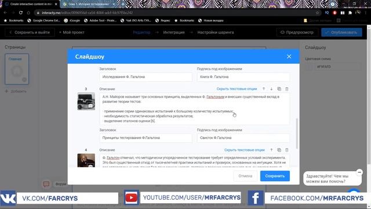This screenshot has width=371, height=209.
Task: Open Предпросмотр preview
Action: (x=297, y=33)
